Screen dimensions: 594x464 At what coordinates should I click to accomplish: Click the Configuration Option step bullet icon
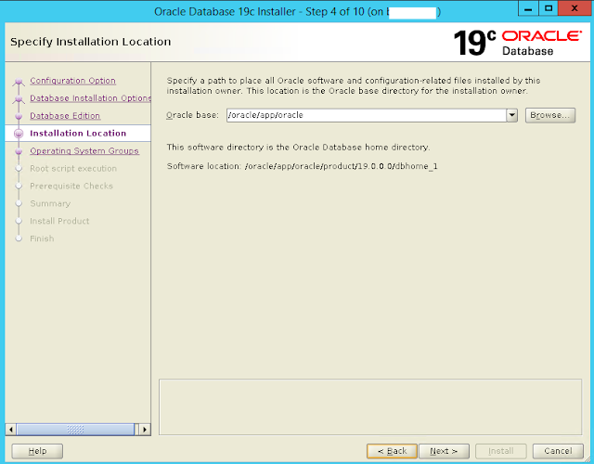pyautogui.click(x=19, y=82)
